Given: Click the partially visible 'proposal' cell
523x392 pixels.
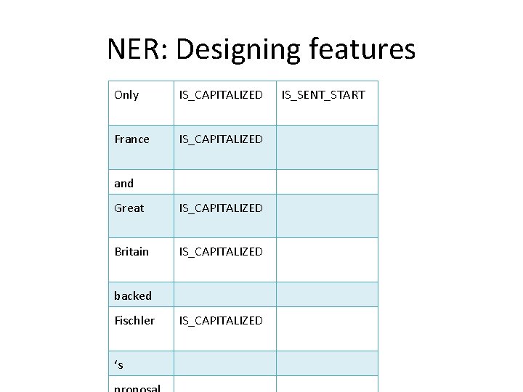Looking at the screenshot, I should click(x=140, y=385).
